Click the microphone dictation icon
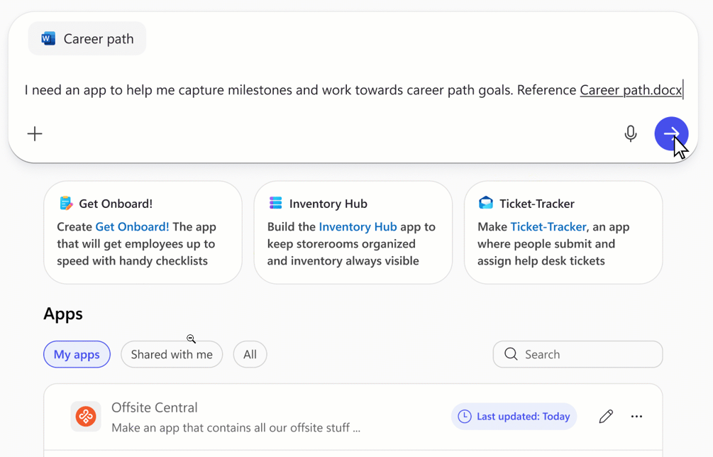The width and height of the screenshot is (713, 457). pos(630,133)
